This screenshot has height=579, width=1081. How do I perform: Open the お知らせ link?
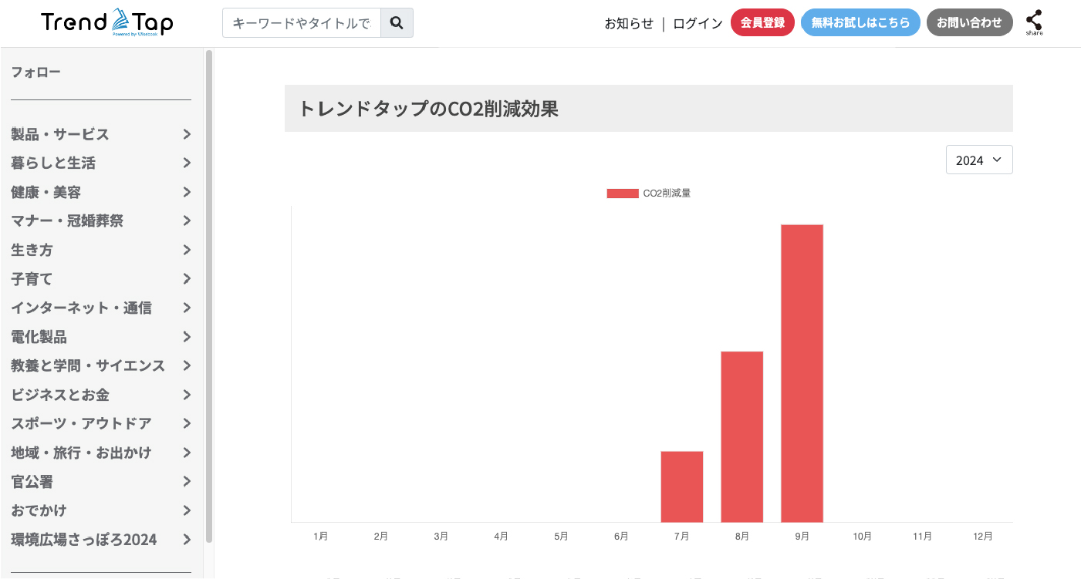click(629, 23)
